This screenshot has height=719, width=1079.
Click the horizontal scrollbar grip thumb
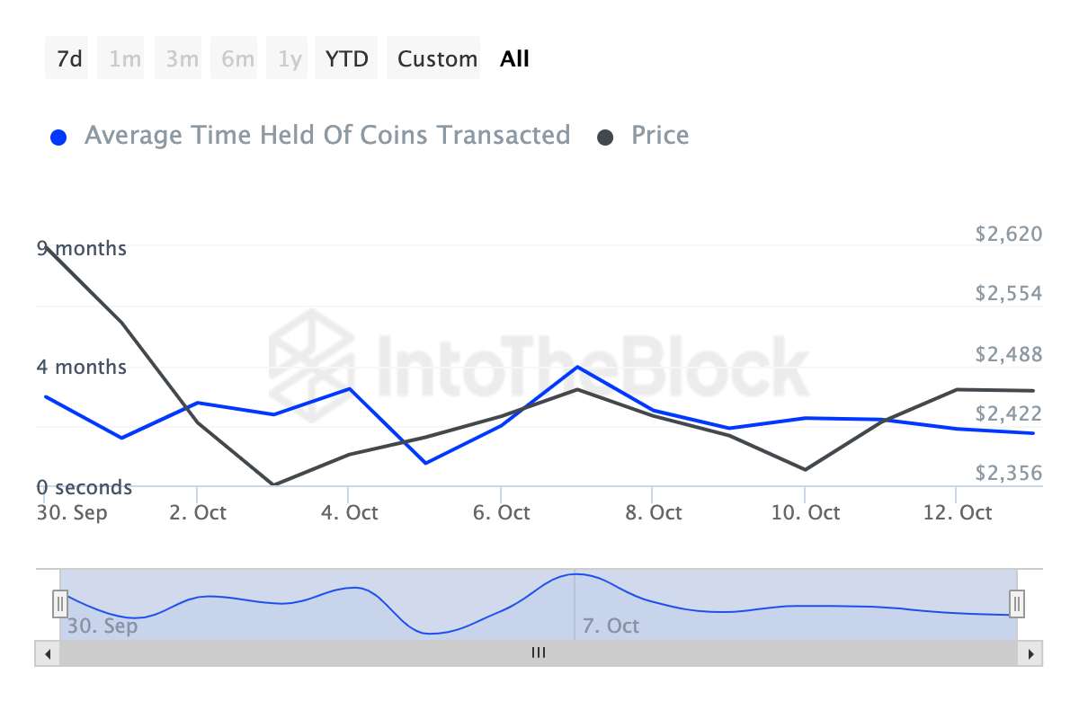pyautogui.click(x=539, y=653)
